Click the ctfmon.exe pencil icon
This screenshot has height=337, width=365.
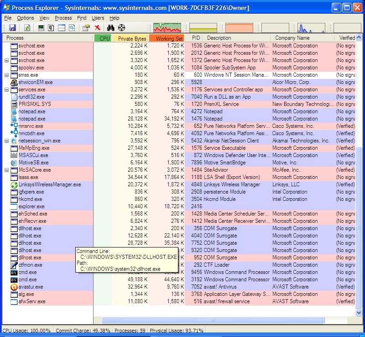(14, 265)
